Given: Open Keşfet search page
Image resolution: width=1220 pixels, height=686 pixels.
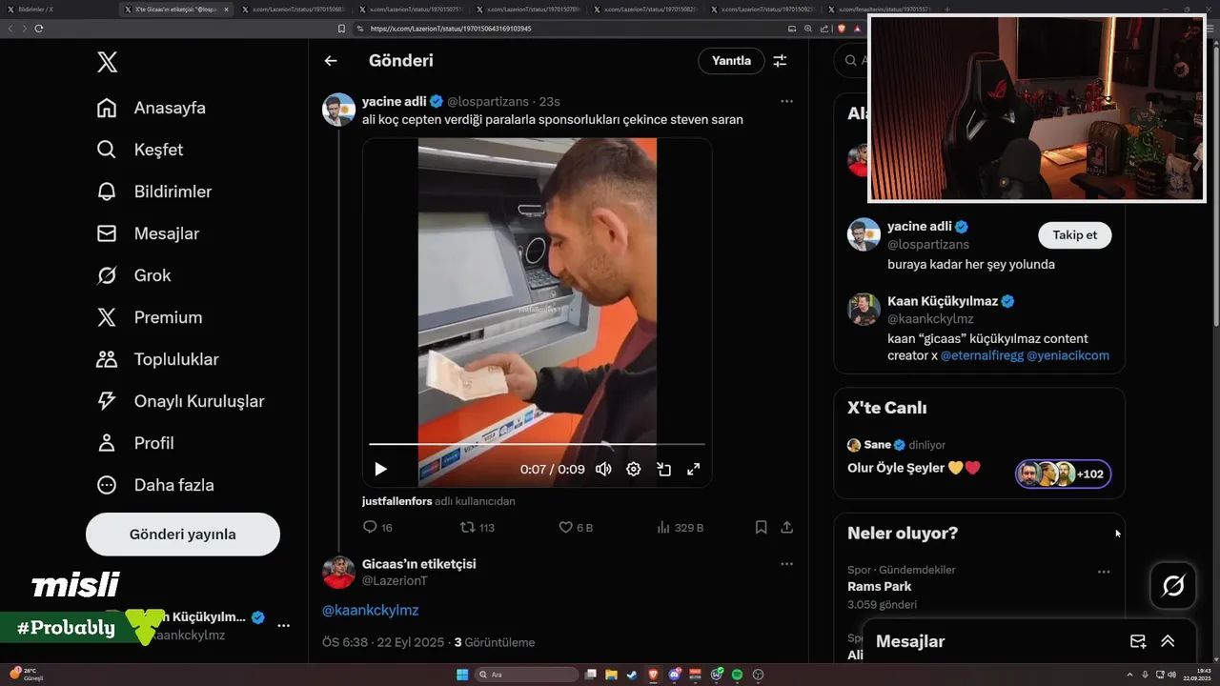Looking at the screenshot, I should [139, 150].
